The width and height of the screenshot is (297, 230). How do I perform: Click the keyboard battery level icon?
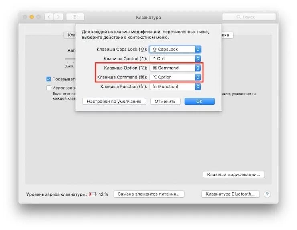tap(92, 194)
